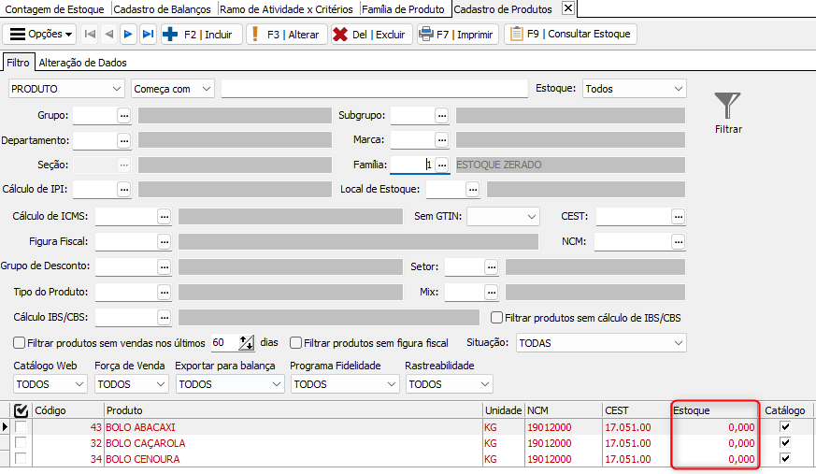The height and width of the screenshot is (474, 816).
Task: Close the Cadastro de Produtos tab
Action: [x=567, y=8]
